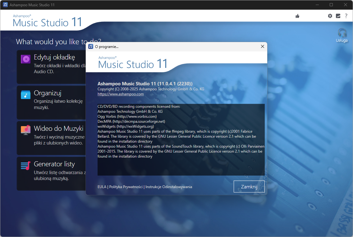Viewport: 353px width, 237px height.
Task: Select the Generator listy tile title
Action: [54, 164]
